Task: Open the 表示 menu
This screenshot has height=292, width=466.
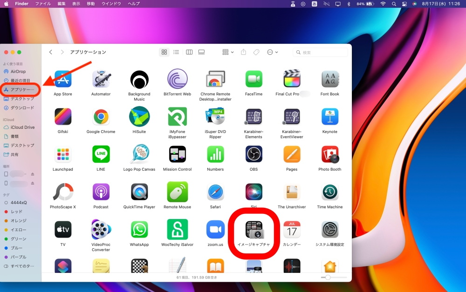Action: [x=76, y=4]
